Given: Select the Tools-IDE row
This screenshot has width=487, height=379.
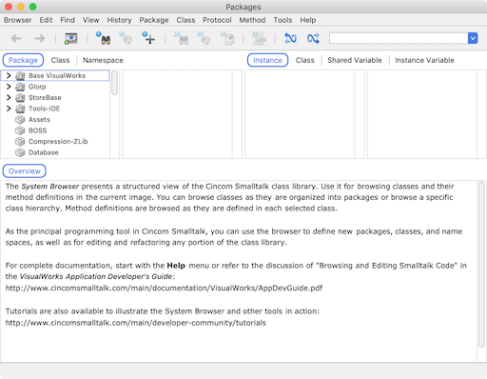Looking at the screenshot, I should tap(55, 109).
